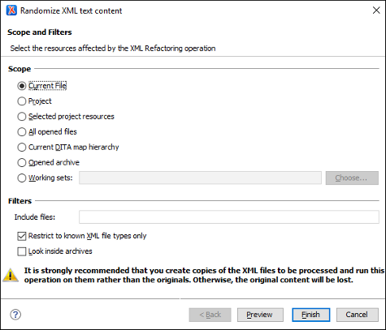The height and width of the screenshot is (330, 386).
Task: Close the Randomize XML text content dialog
Action: [x=376, y=11]
